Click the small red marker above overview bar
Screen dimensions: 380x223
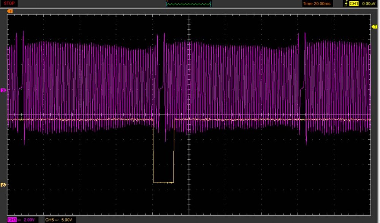click(x=167, y=1)
